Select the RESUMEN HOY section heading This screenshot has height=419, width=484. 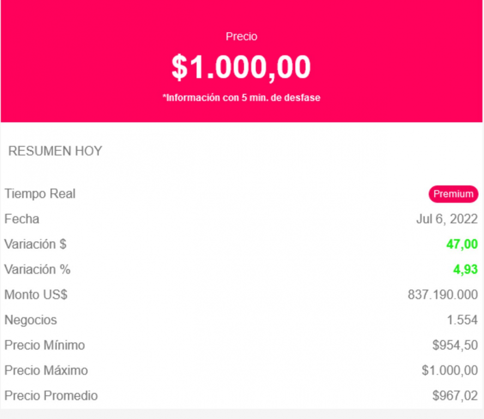click(x=55, y=151)
